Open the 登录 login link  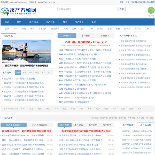(122, 2)
